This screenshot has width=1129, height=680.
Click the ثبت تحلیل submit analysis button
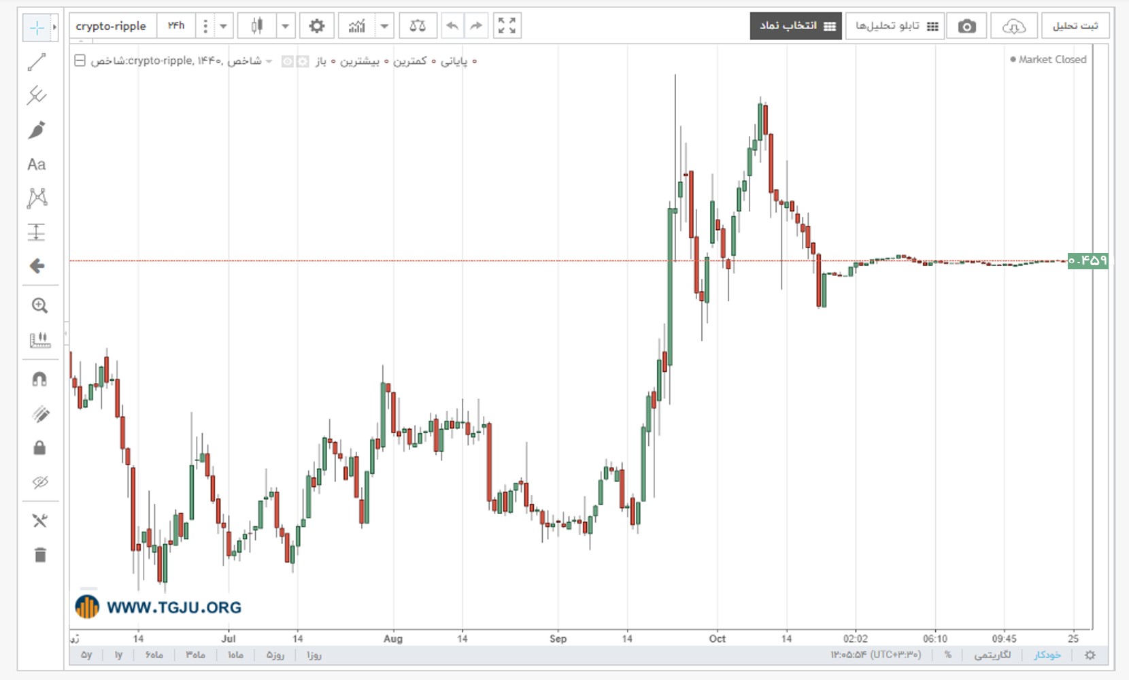tap(1075, 26)
